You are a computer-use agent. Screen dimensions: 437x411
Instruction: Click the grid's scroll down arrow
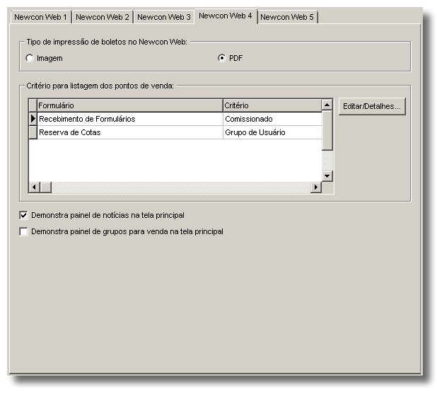(x=327, y=176)
